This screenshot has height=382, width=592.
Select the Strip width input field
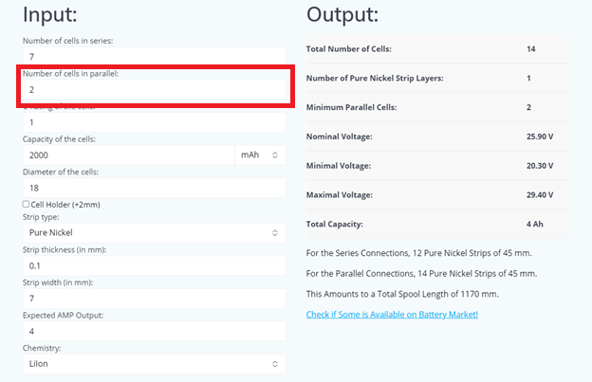152,299
